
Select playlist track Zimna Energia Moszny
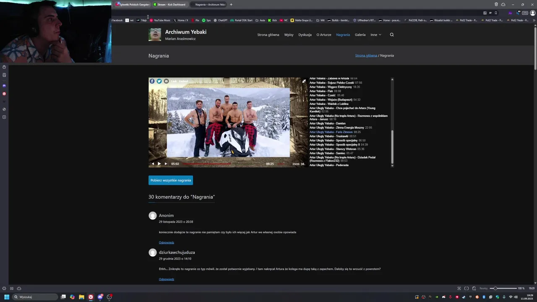pos(341,128)
